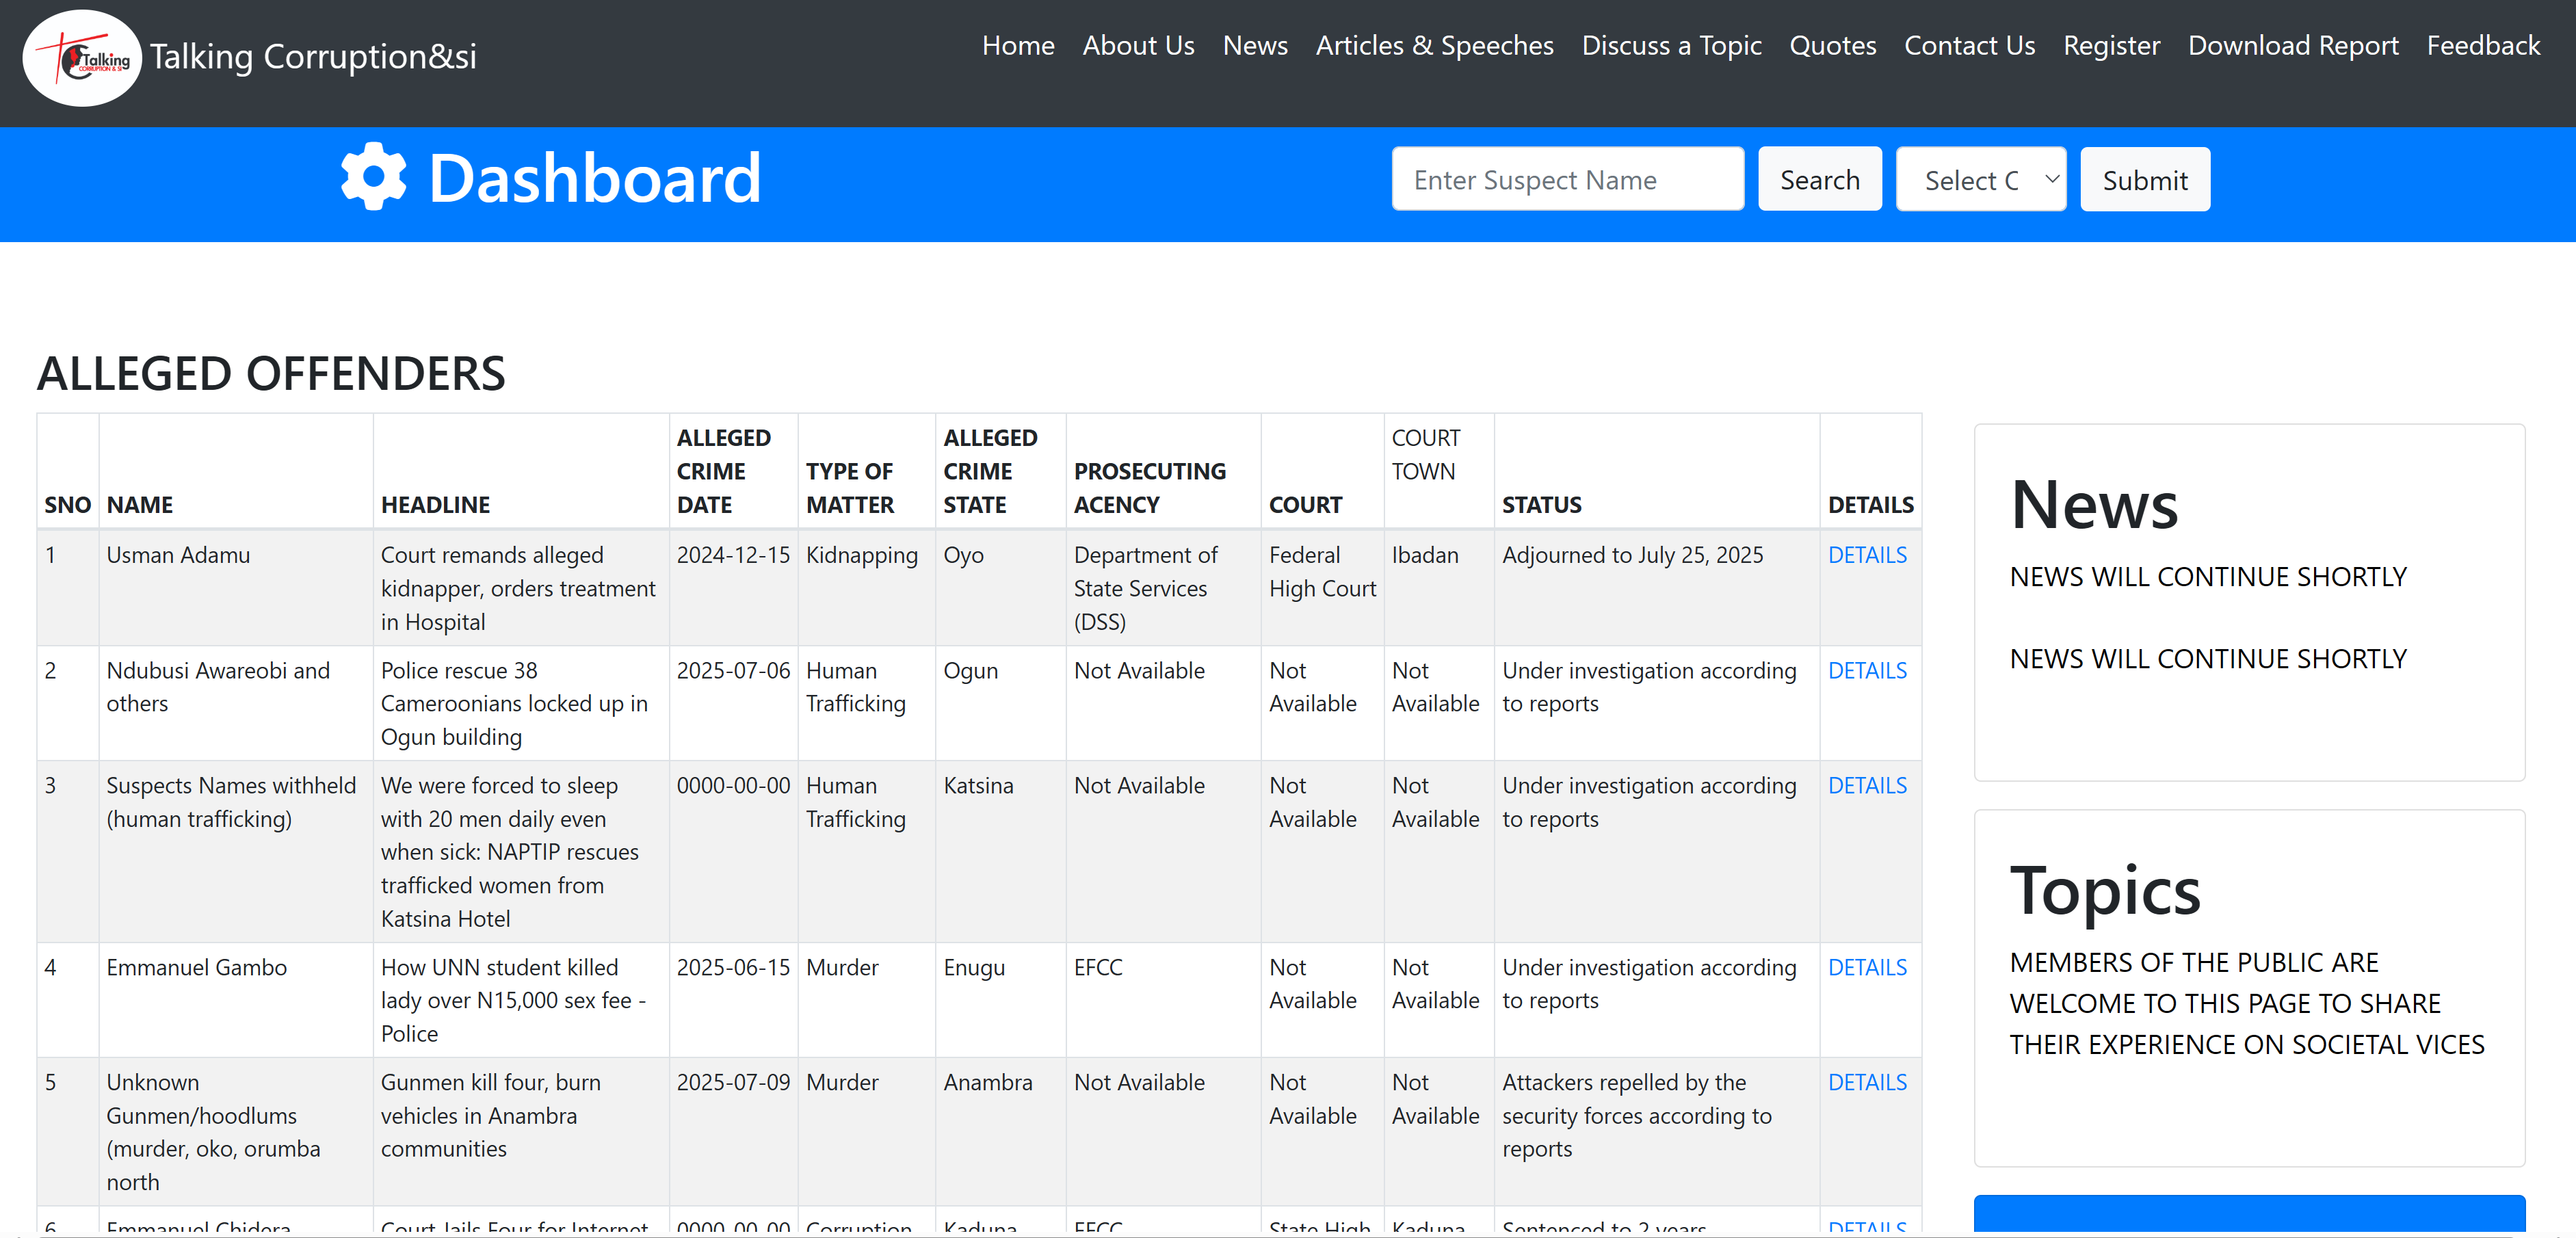Open the Select C dropdown
The image size is (2576, 1238).
coord(1980,180)
